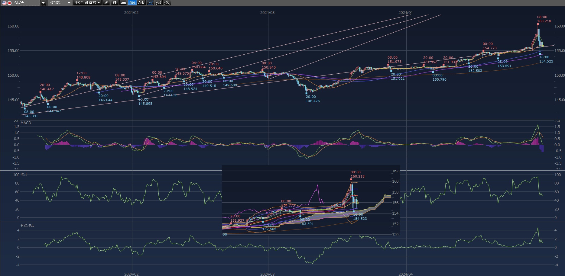Zoom in with the plus magnifier icon
Image resolution: width=565 pixels, height=276 pixels.
coord(167,3)
